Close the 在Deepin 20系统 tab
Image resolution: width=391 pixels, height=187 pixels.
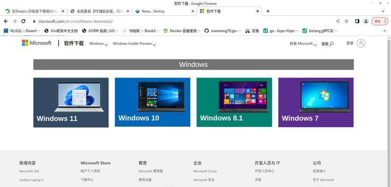63,11
